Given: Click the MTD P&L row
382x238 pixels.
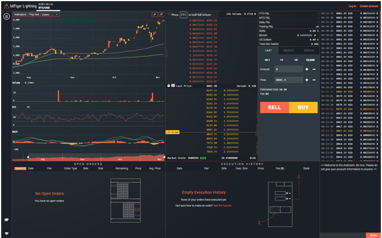Looking at the screenshot, I should click(289, 18).
